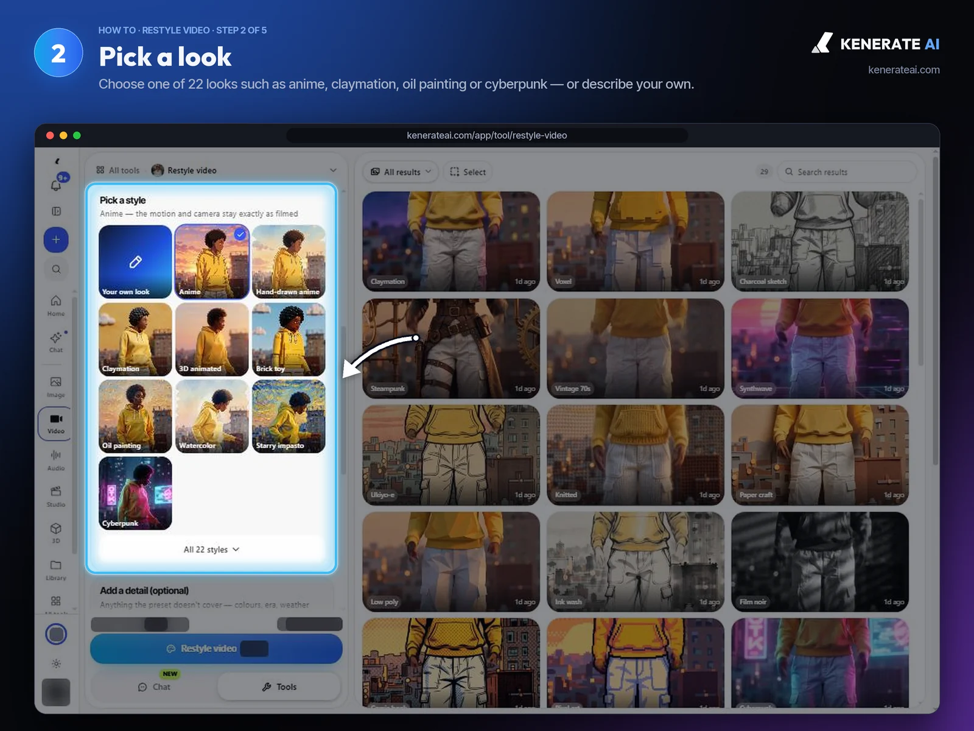The height and width of the screenshot is (731, 974).
Task: Open the Video section in sidebar
Action: [56, 423]
